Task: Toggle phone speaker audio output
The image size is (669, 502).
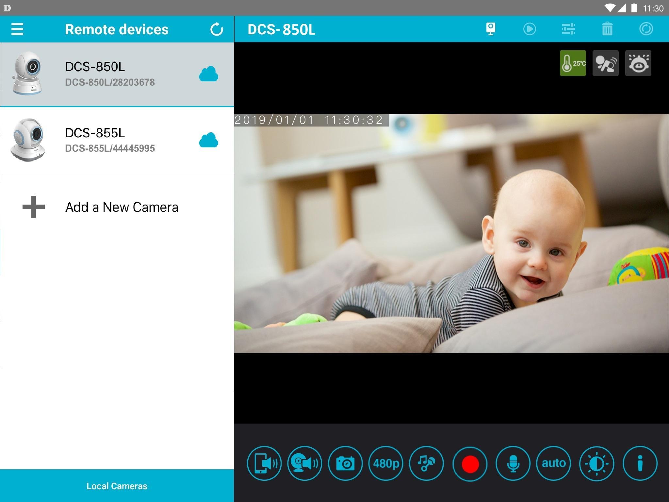Action: click(264, 463)
